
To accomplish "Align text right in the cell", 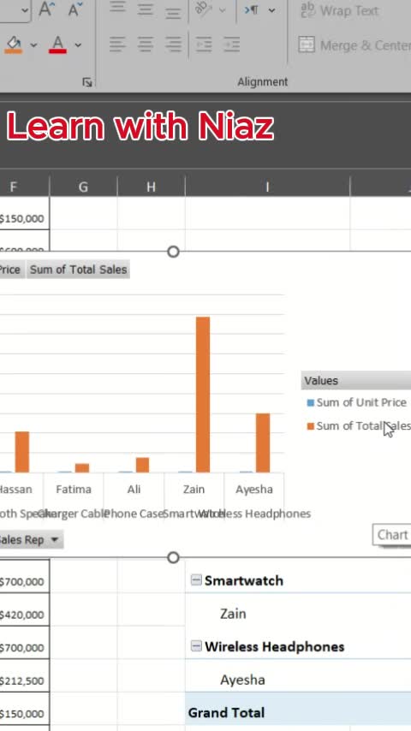I will [173, 45].
